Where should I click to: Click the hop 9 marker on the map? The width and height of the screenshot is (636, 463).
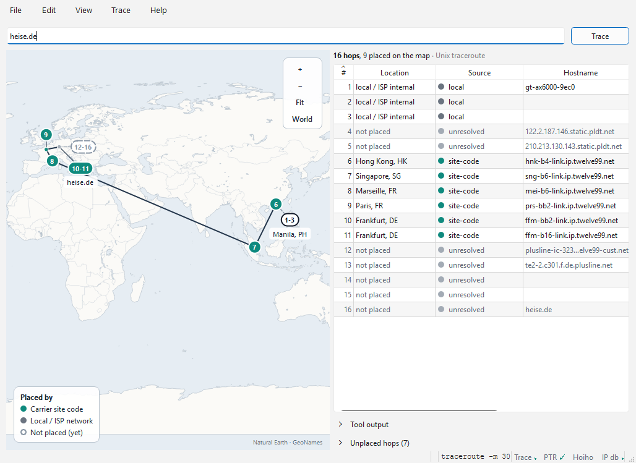click(46, 135)
